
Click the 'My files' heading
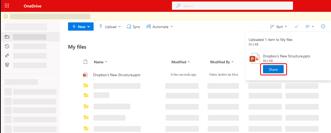(77, 47)
